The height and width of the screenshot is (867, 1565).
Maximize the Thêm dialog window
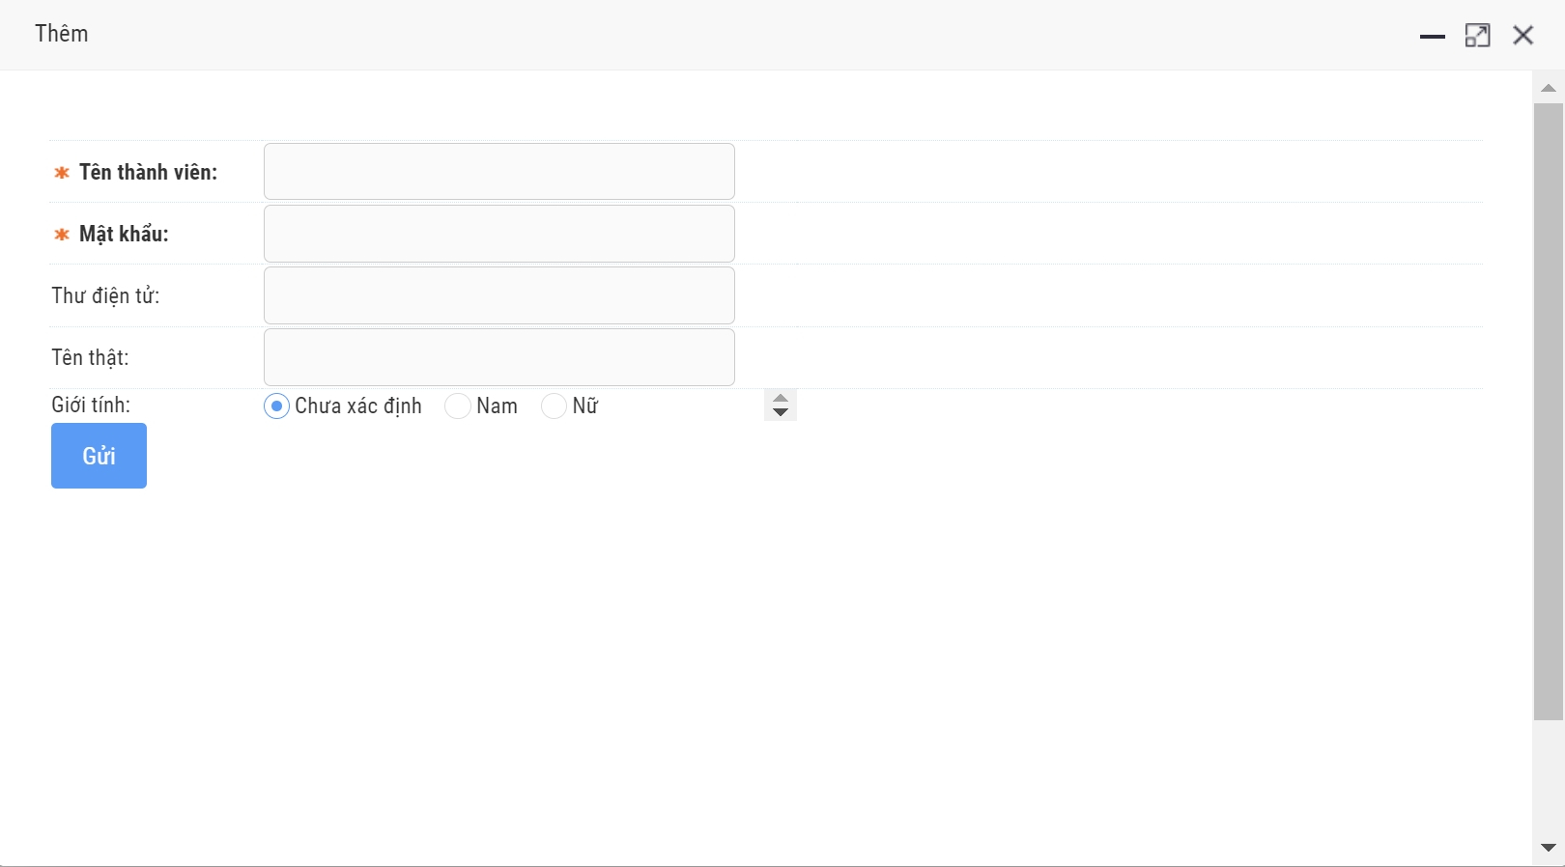point(1477,36)
